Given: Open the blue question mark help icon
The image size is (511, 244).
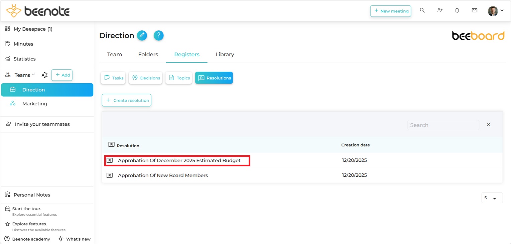Looking at the screenshot, I should pos(158,35).
